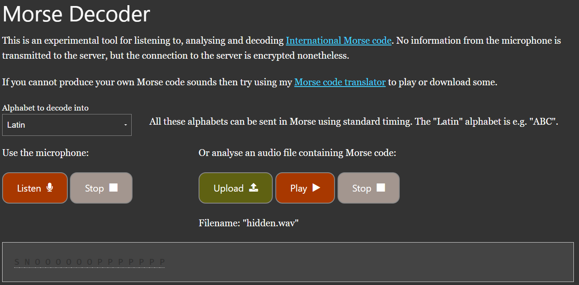Click the small arrow in alphabet selector
Screen dimensions: 579x285
(125, 125)
